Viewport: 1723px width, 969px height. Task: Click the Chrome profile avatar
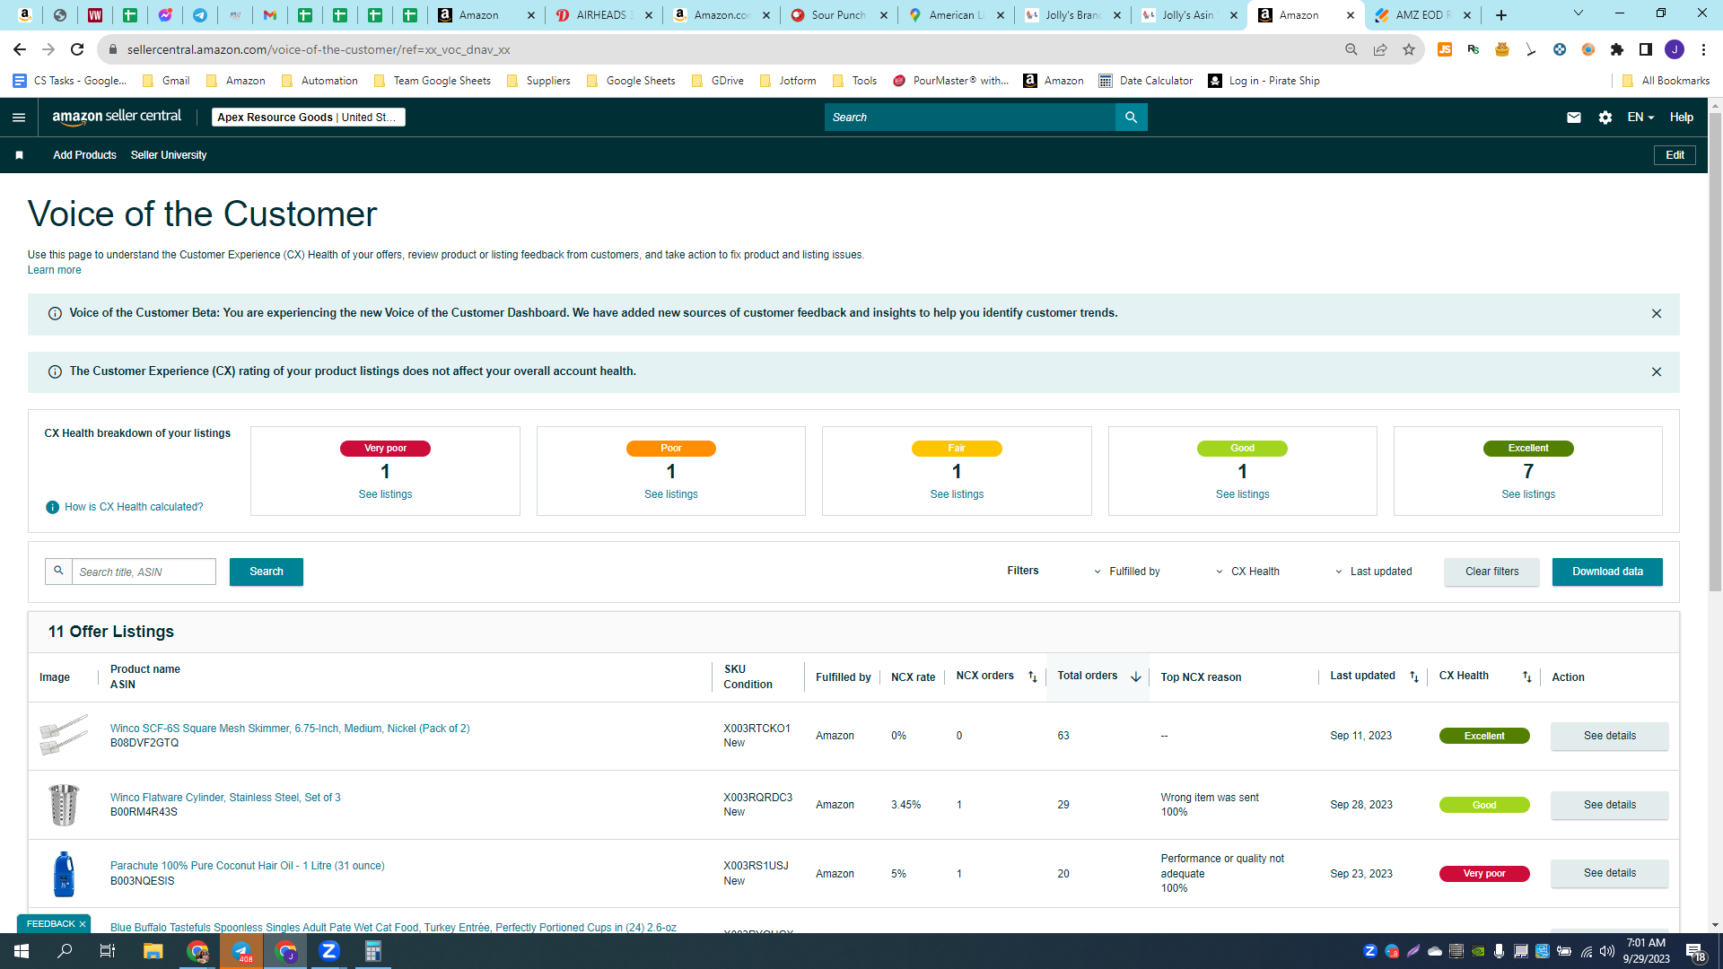[x=1675, y=49]
